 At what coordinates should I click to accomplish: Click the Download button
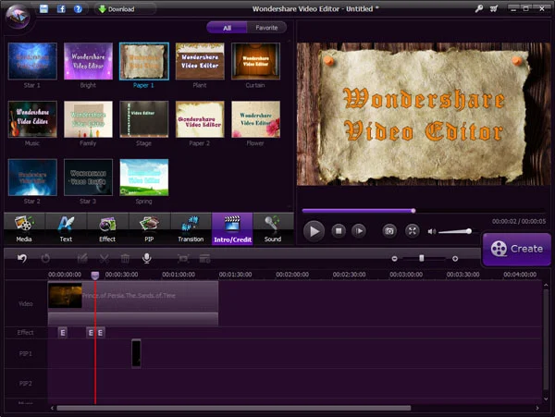pyautogui.click(x=116, y=9)
